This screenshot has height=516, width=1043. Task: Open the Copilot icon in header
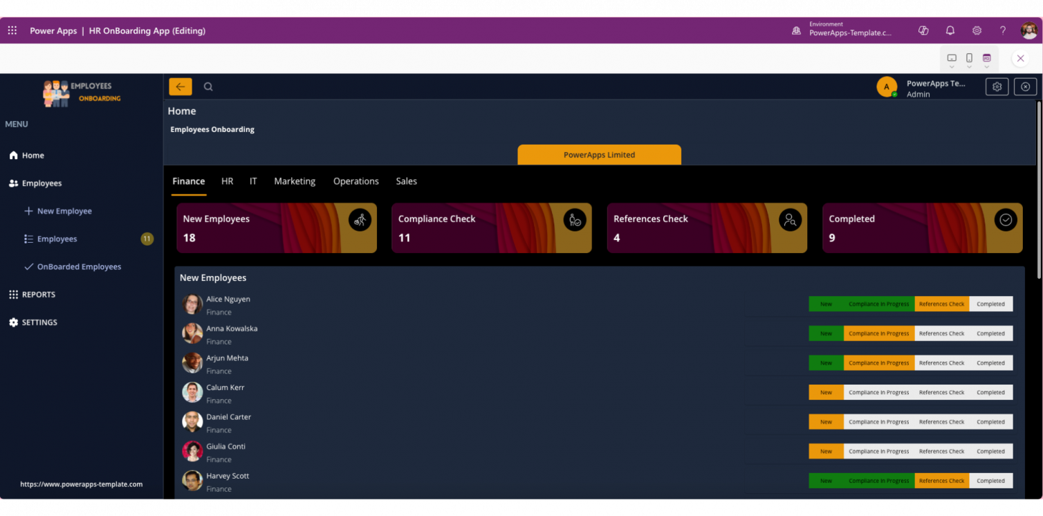point(923,30)
